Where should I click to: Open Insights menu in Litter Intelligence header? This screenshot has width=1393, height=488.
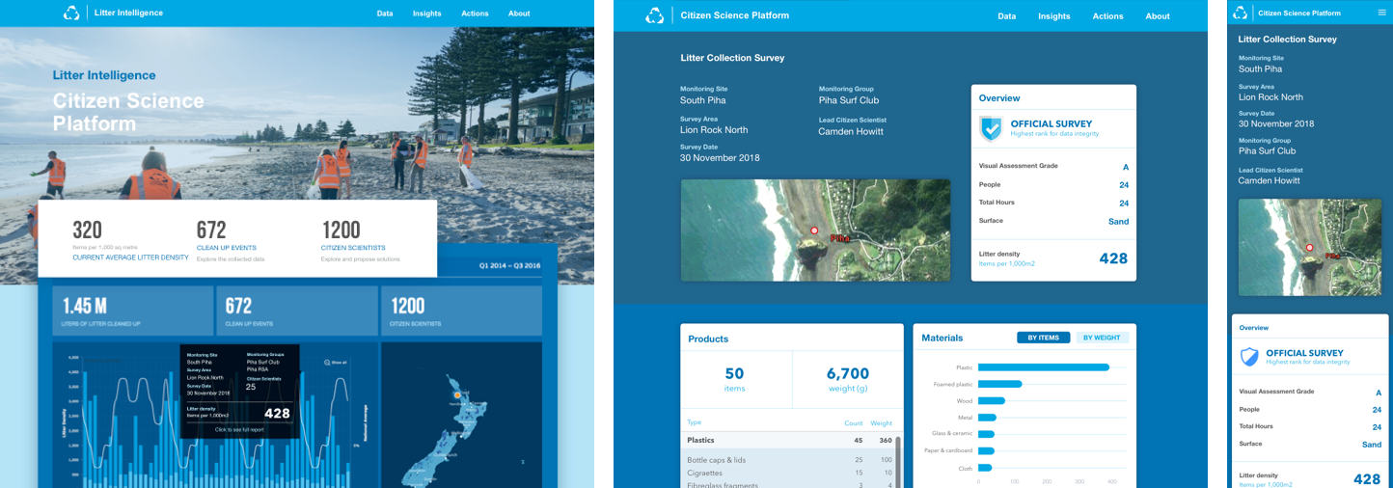426,14
